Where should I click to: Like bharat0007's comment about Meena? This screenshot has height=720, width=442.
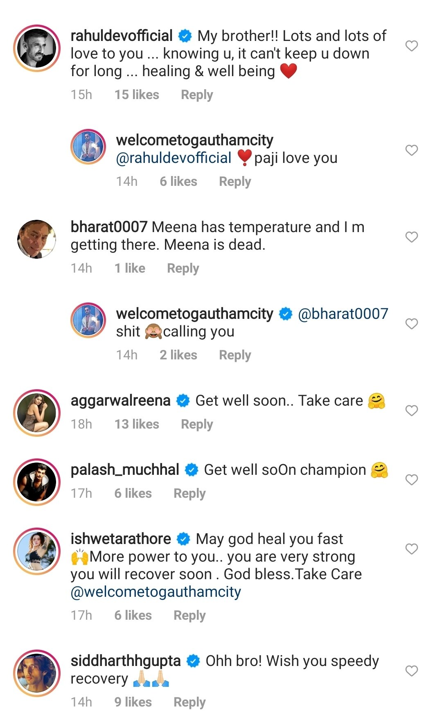(x=411, y=237)
